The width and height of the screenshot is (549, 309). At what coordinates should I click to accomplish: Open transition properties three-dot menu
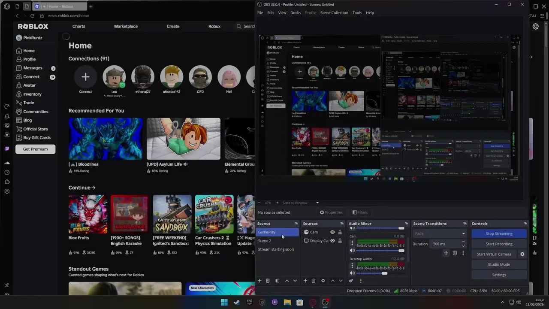(x=463, y=253)
